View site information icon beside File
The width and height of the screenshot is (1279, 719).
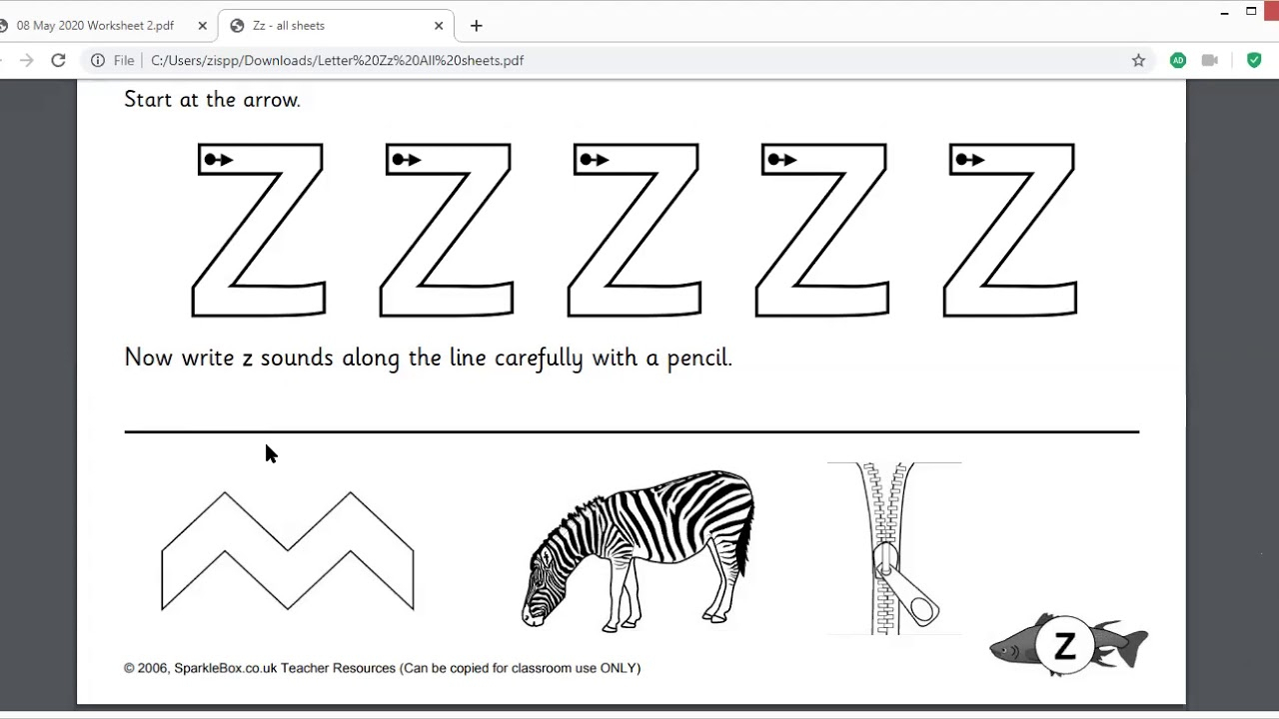pyautogui.click(x=98, y=60)
